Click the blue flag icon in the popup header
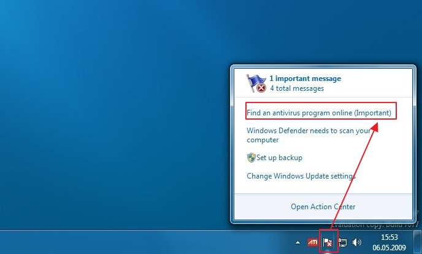Screen dimensions: 422x254 coord(256,83)
